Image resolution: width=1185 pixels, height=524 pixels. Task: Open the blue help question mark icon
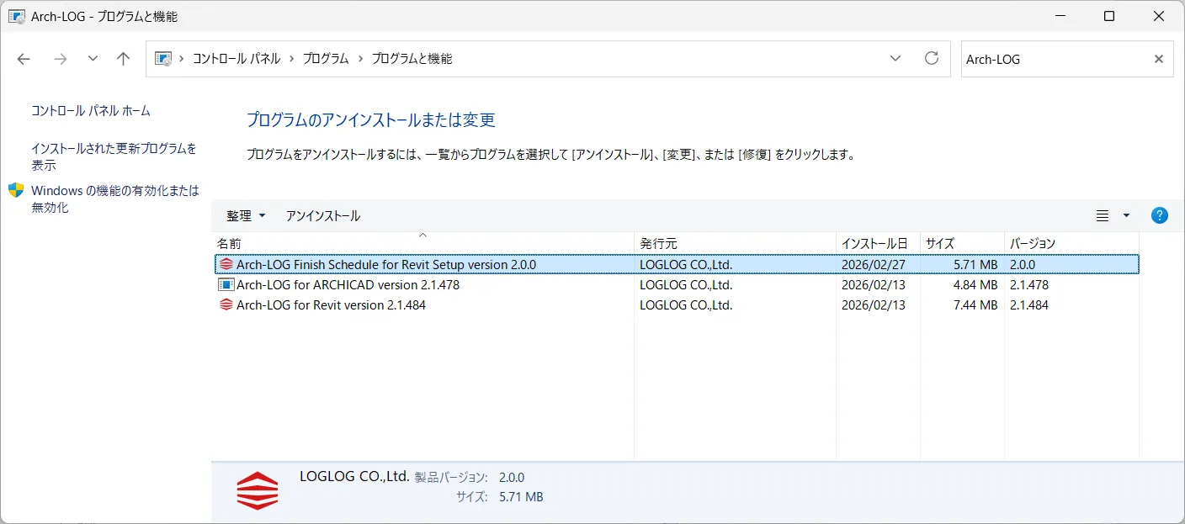pyautogui.click(x=1159, y=215)
